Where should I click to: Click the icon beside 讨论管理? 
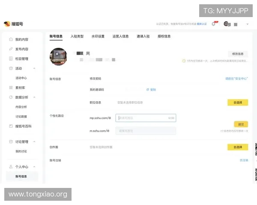[x=11, y=141]
